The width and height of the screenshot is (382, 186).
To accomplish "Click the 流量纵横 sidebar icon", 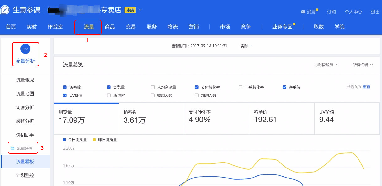I will tap(13, 147).
